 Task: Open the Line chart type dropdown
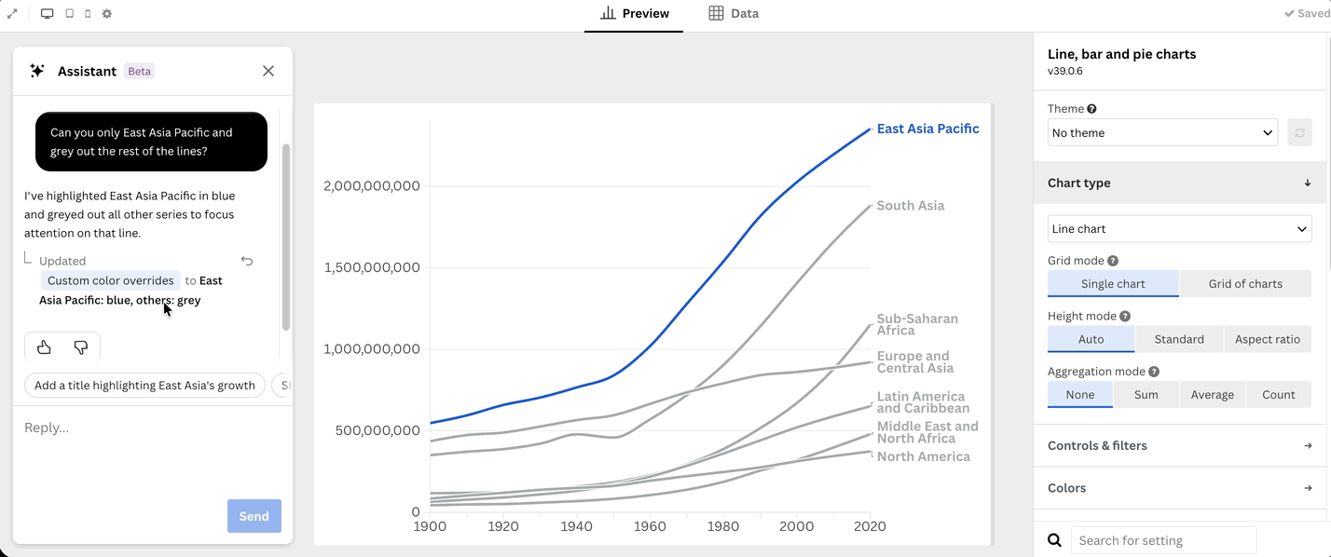pyautogui.click(x=1179, y=228)
